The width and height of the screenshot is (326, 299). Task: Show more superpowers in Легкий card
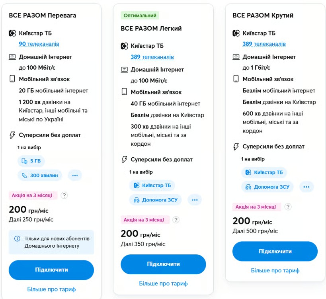tap(194, 200)
